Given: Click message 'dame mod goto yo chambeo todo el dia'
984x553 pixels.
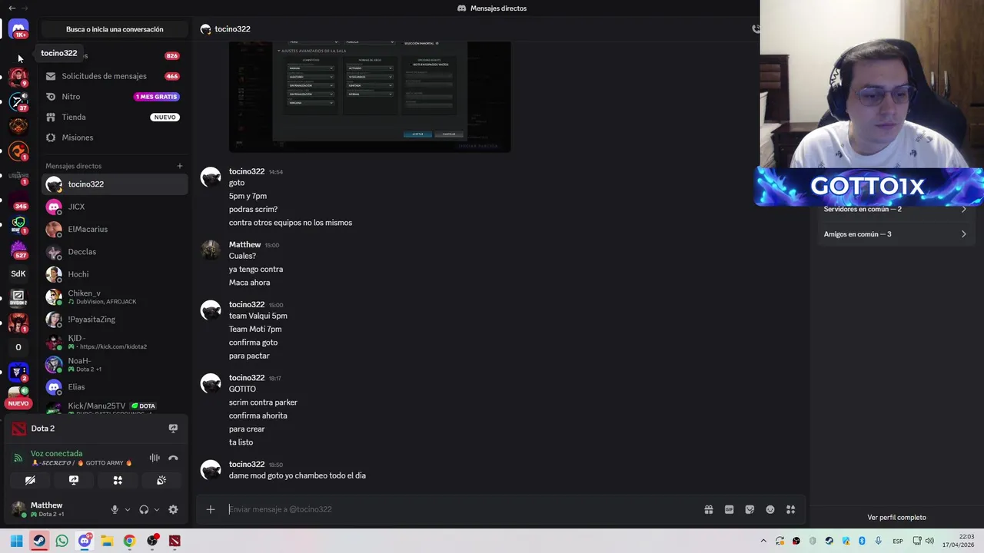Looking at the screenshot, I should (x=297, y=475).
